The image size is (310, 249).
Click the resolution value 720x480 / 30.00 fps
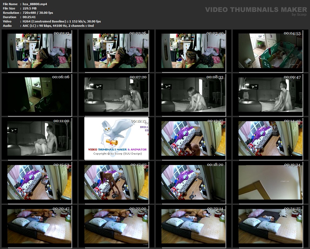(x=38, y=13)
